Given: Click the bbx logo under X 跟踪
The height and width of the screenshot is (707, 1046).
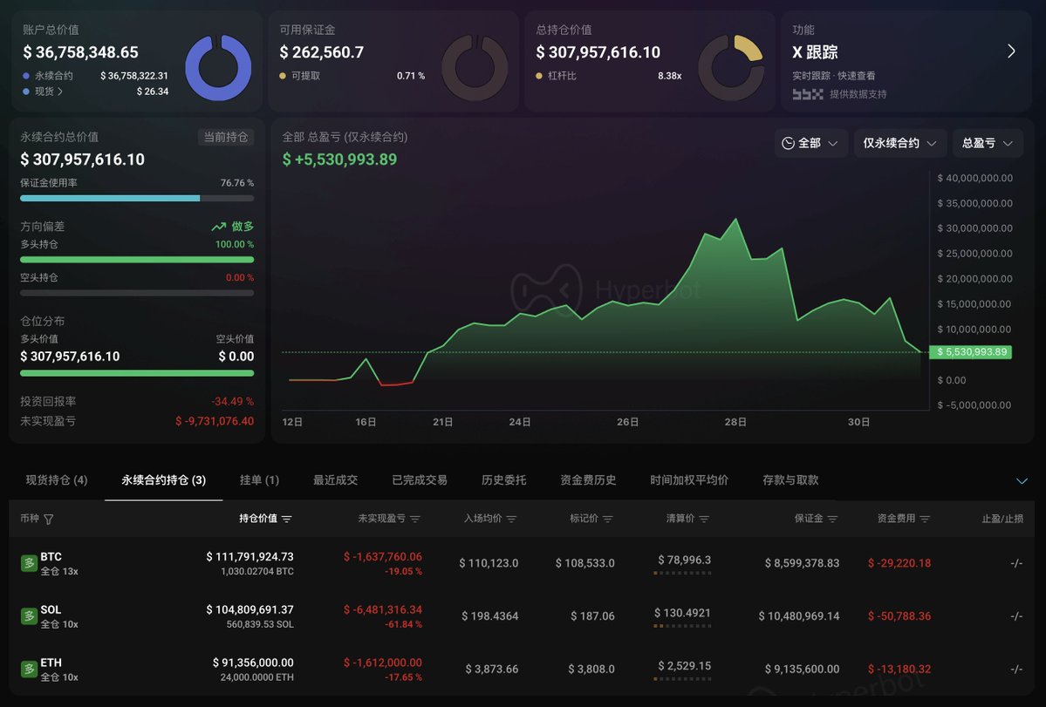Looking at the screenshot, I should pyautogui.click(x=808, y=94).
